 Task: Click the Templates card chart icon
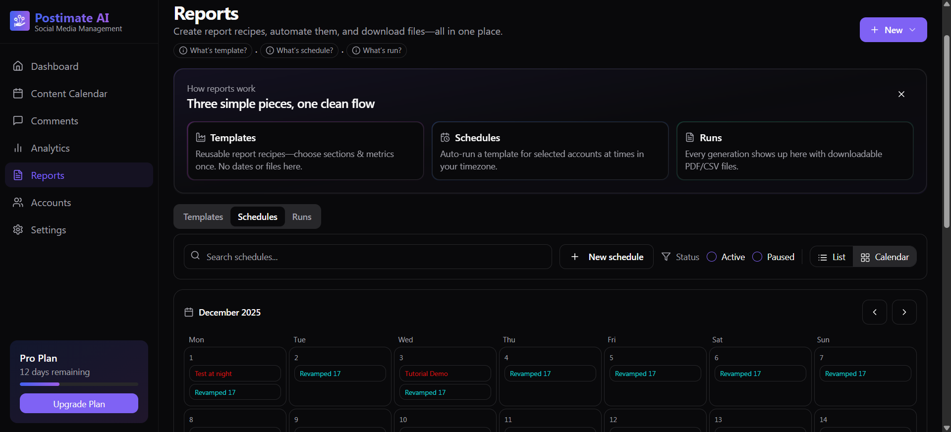(201, 137)
